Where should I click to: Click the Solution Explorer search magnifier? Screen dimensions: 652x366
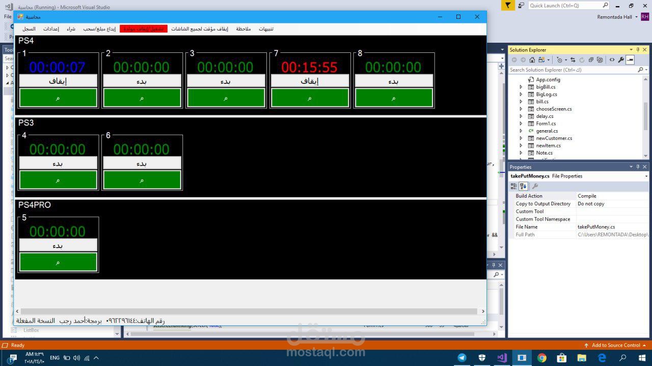[x=641, y=70]
